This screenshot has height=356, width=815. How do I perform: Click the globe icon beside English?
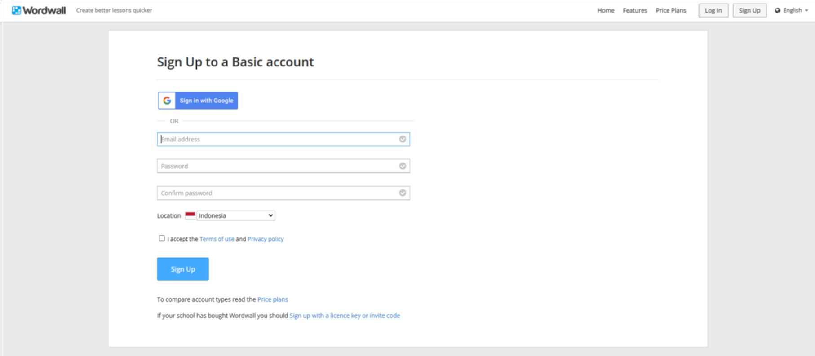coord(778,10)
